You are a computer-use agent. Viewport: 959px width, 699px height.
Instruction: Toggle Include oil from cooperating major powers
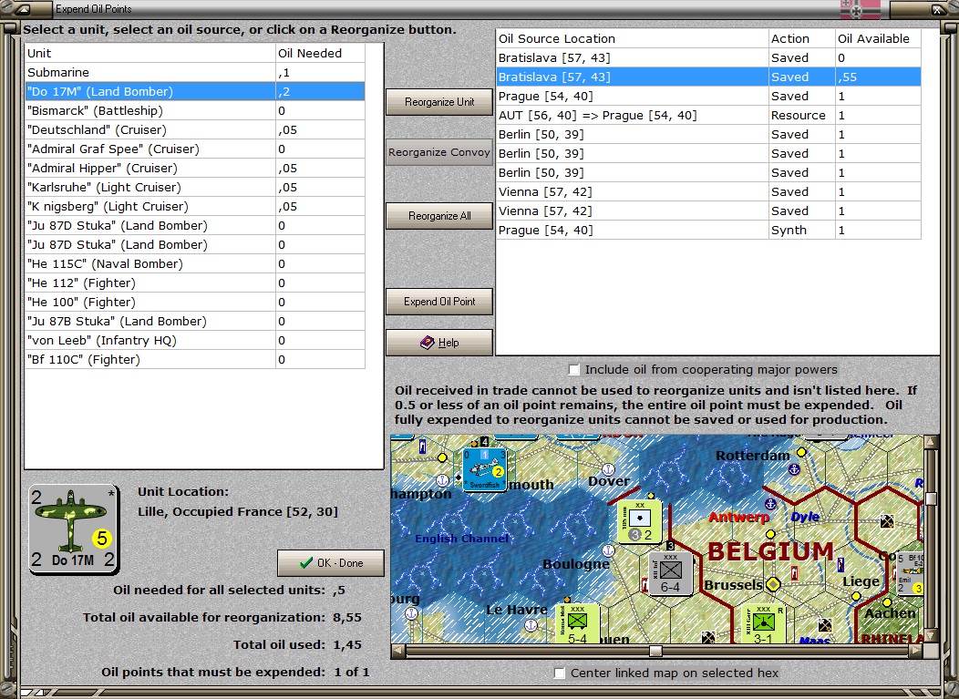[573, 370]
